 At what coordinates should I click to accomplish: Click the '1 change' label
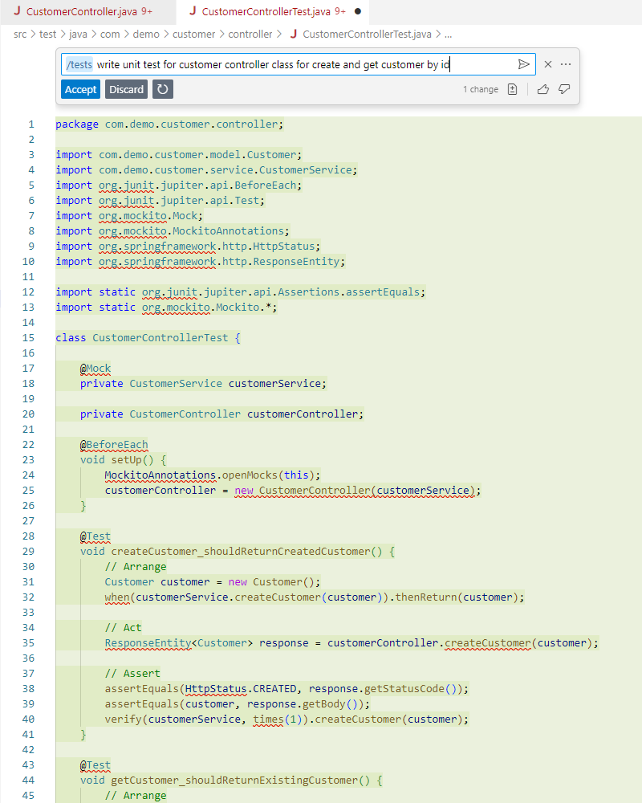pos(480,89)
